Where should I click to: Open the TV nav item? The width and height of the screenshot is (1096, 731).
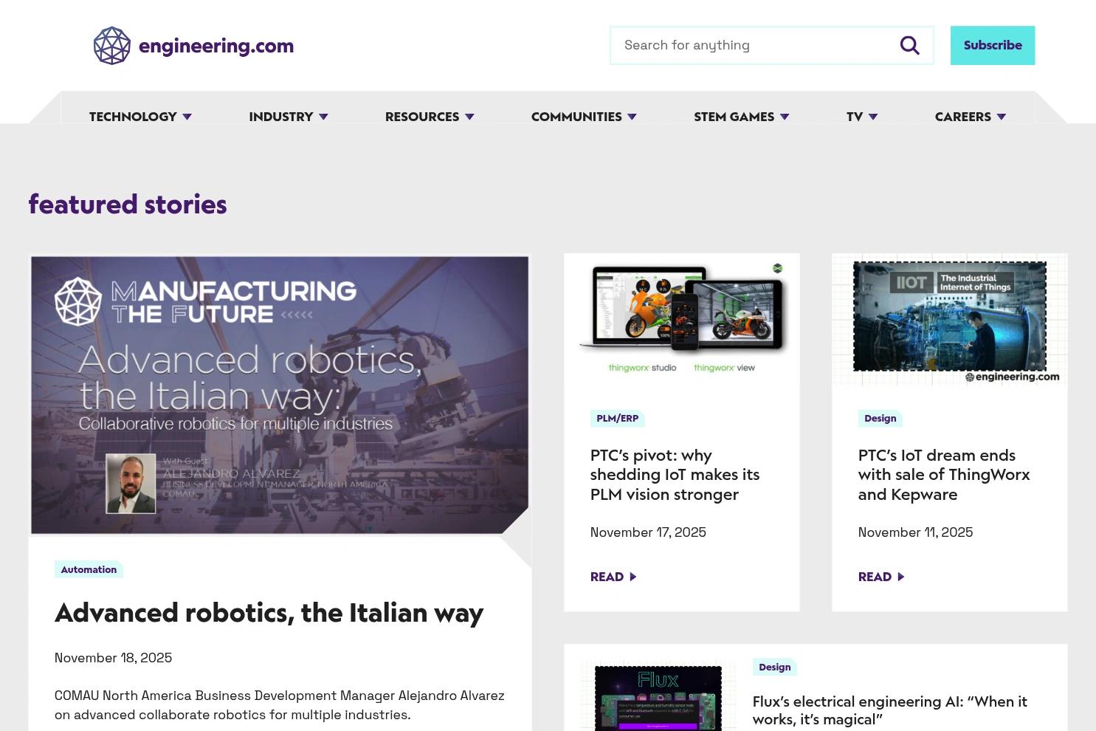pyautogui.click(x=855, y=117)
